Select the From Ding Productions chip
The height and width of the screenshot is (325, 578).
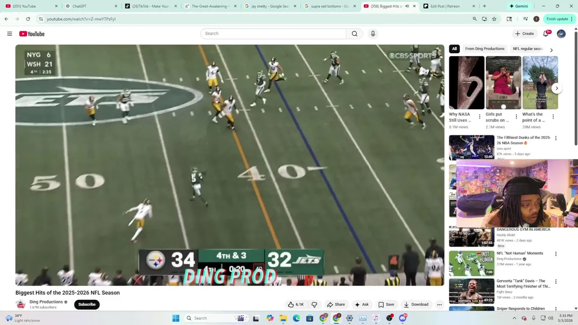point(485,49)
